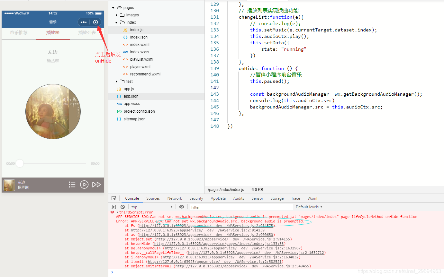The width and height of the screenshot is (444, 277).
Task: Click the console Filter input field
Action: [x=241, y=207]
